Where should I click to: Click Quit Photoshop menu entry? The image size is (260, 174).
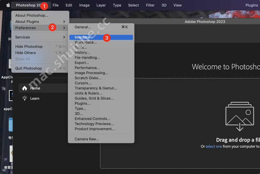(29, 68)
